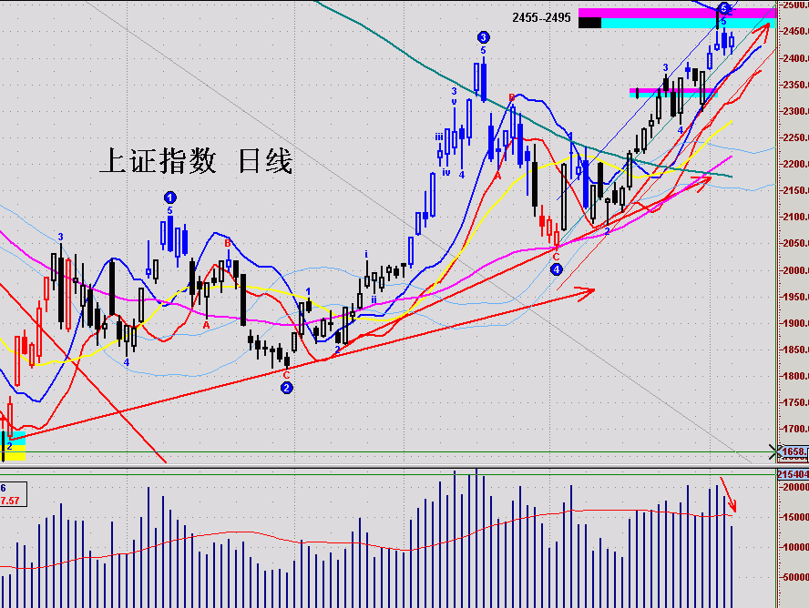Click the red down arrow above volume bars
The height and width of the screenshot is (608, 809).
pyautogui.click(x=730, y=493)
